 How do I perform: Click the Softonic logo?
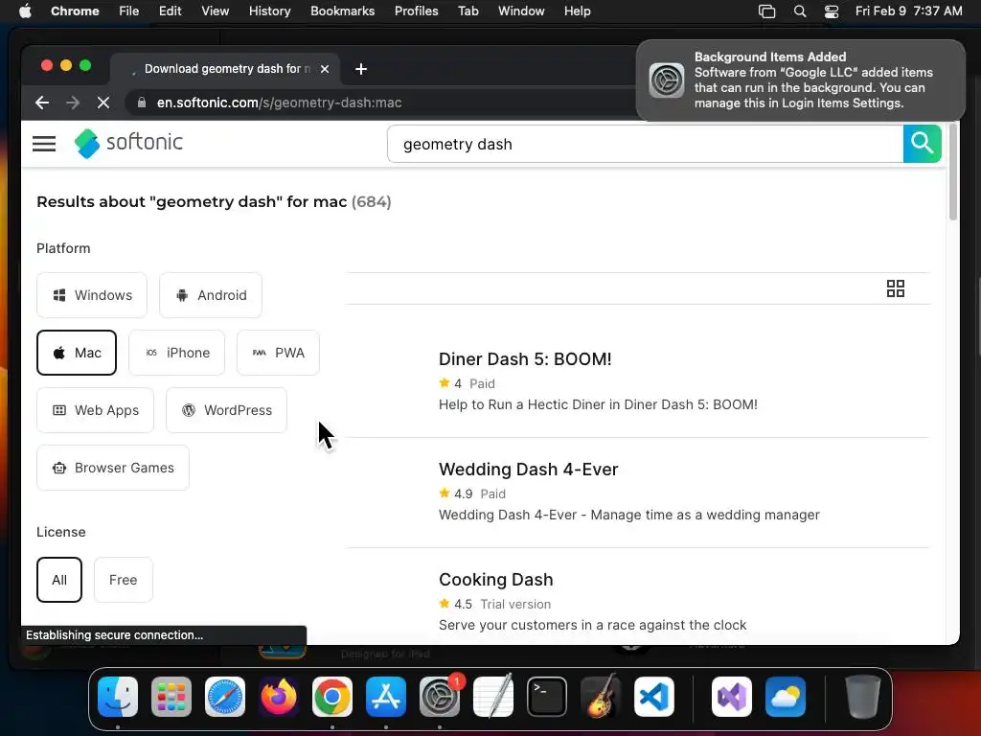(x=128, y=143)
